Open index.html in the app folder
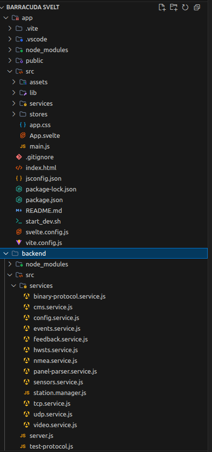This screenshot has height=452, width=212. coord(41,168)
